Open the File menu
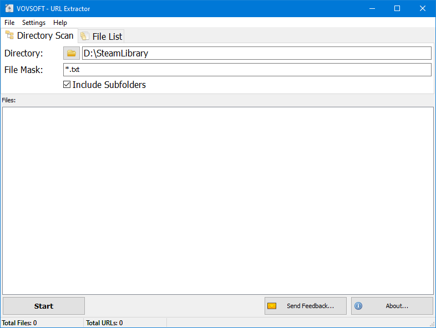 point(9,23)
